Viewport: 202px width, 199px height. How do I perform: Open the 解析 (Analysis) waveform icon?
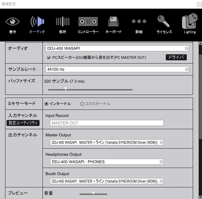tap(63, 21)
